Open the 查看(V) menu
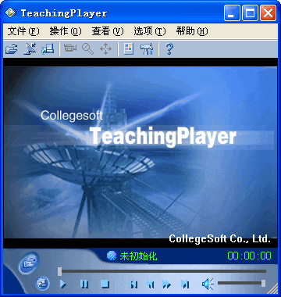281x297 pixels. click(107, 31)
